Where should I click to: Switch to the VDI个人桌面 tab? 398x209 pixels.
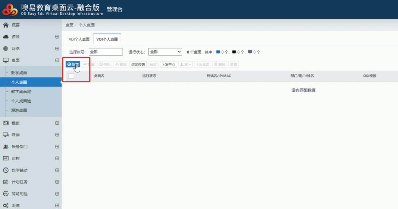click(x=79, y=39)
